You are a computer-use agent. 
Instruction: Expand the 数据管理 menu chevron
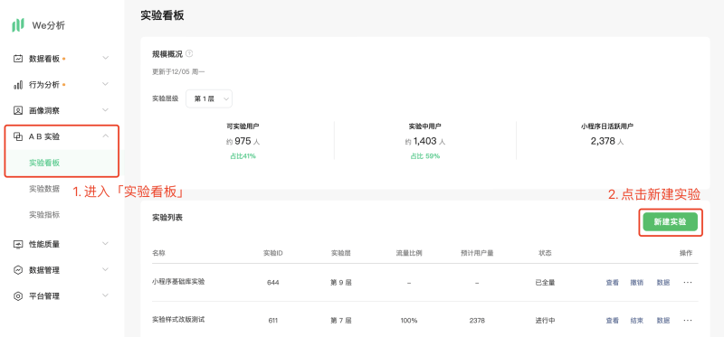tap(106, 269)
